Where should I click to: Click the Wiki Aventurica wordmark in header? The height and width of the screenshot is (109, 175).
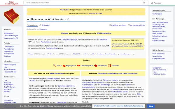tap(11, 3)
